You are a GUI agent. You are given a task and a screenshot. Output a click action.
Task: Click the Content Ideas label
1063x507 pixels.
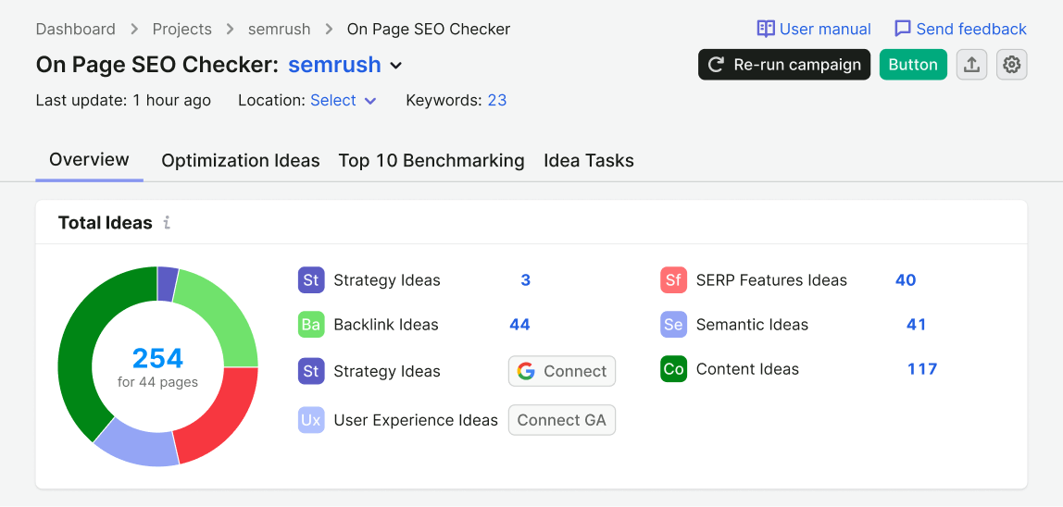click(x=747, y=369)
